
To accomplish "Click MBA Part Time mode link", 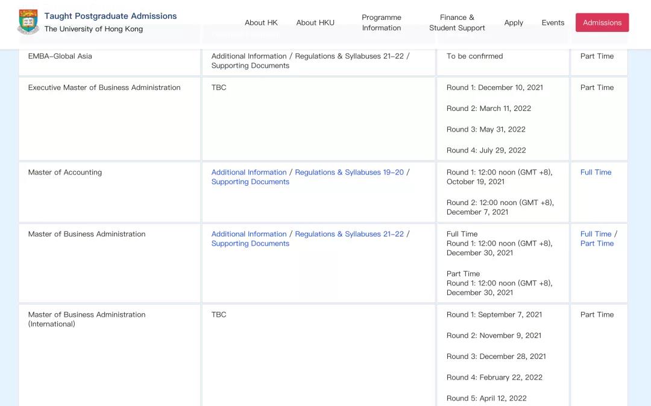I will pos(597,244).
